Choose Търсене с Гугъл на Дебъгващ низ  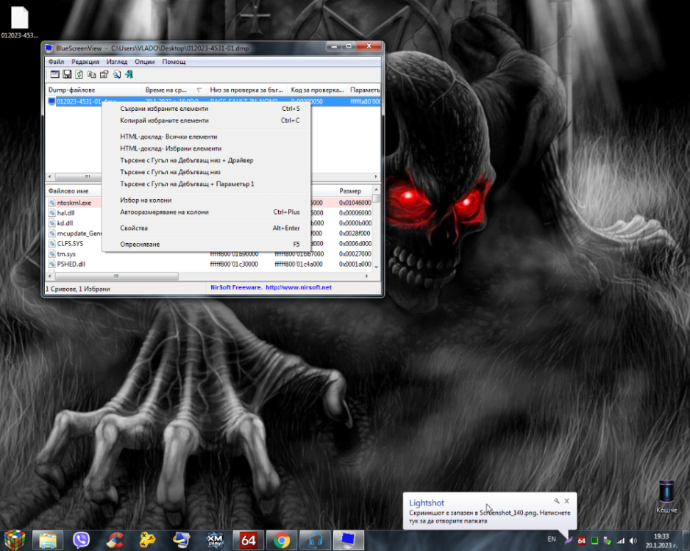(207, 172)
